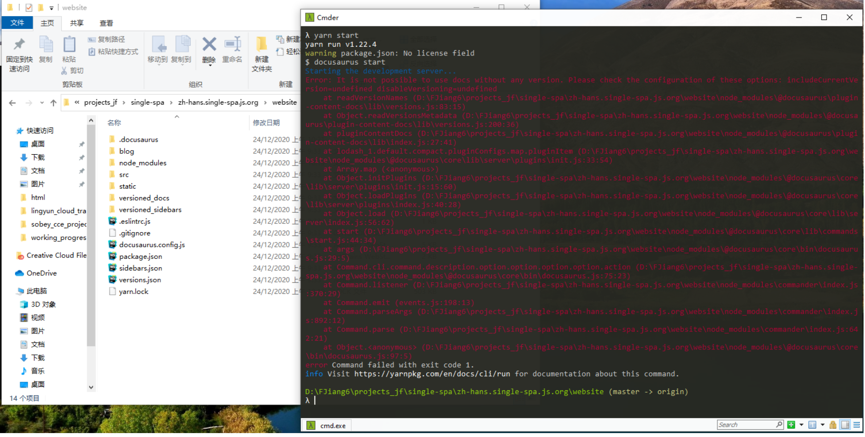Click the padlock lock icon in Cmder status bar
865x437 pixels.
tap(833, 425)
